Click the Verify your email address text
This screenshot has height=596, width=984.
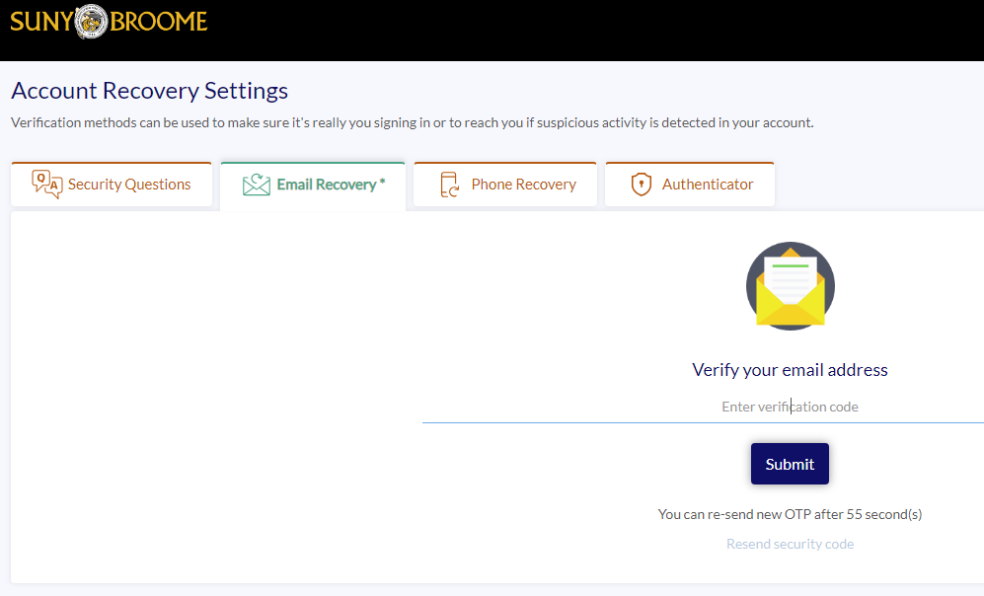tap(790, 370)
